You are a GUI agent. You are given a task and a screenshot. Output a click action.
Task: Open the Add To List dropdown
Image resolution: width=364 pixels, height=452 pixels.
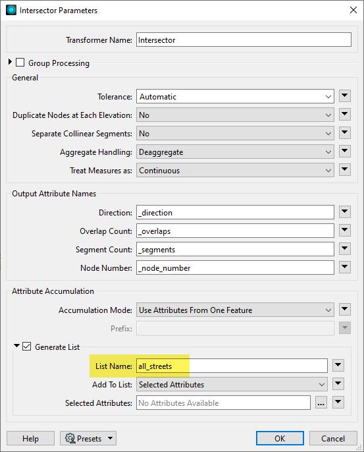tap(232, 384)
